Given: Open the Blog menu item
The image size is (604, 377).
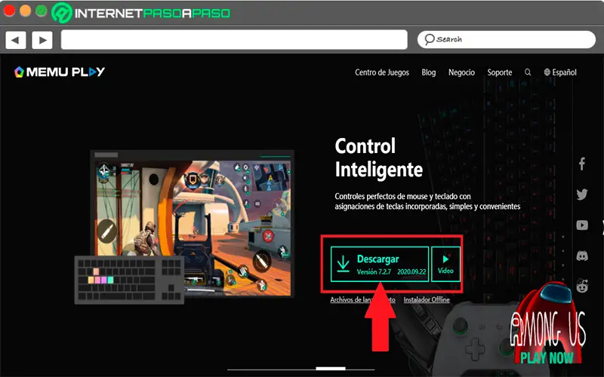Looking at the screenshot, I should point(428,72).
